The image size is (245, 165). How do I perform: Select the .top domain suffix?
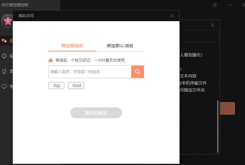56,85
